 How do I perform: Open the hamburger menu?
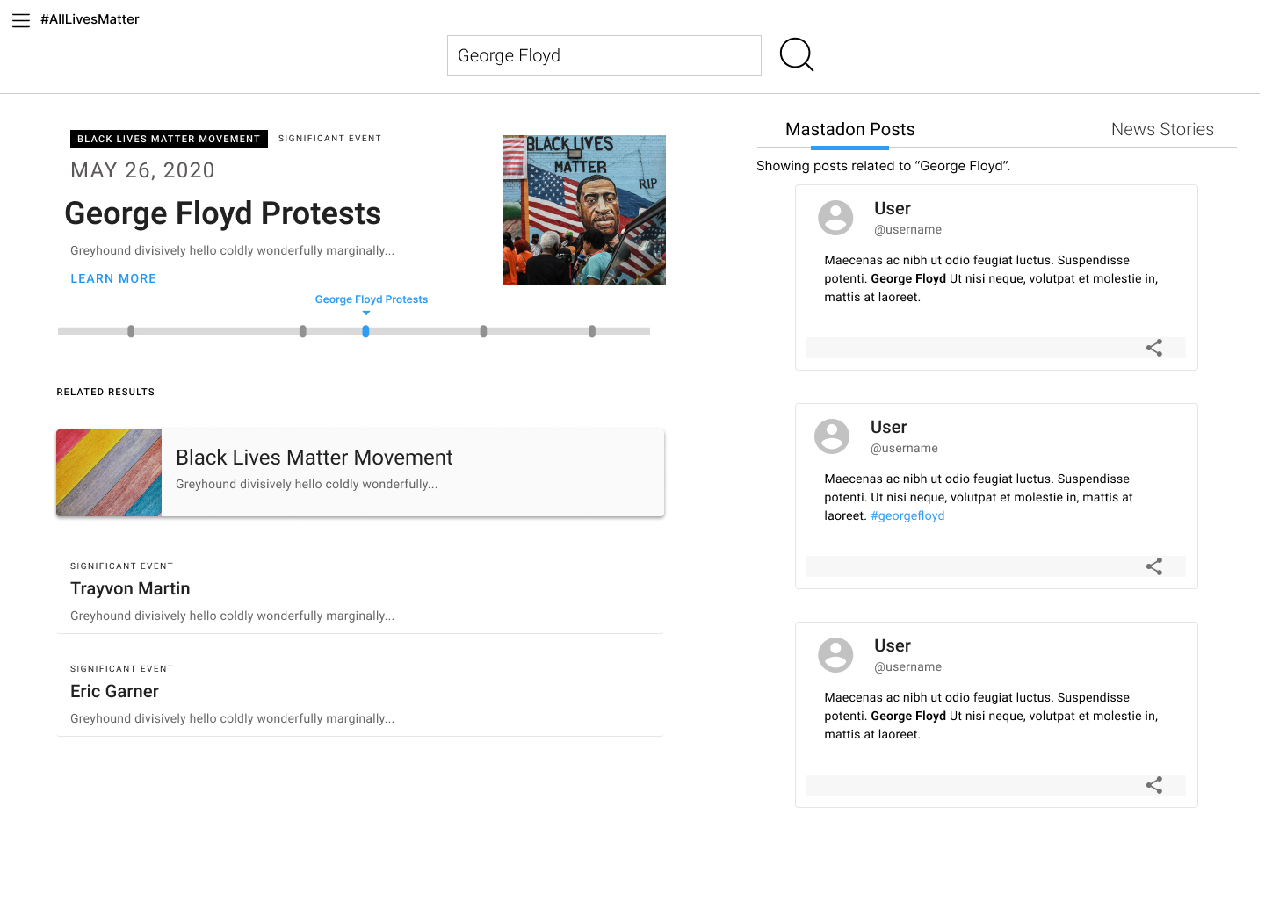21,20
